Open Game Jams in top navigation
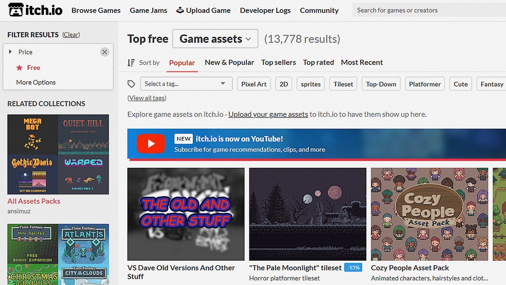 [x=149, y=10]
